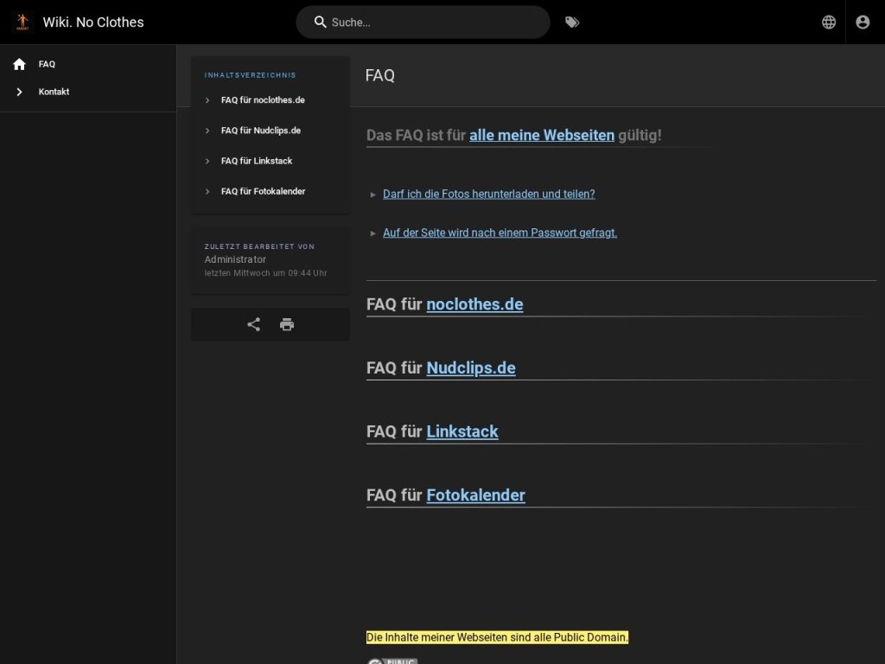Click the print page icon
885x664 pixels.
287,324
